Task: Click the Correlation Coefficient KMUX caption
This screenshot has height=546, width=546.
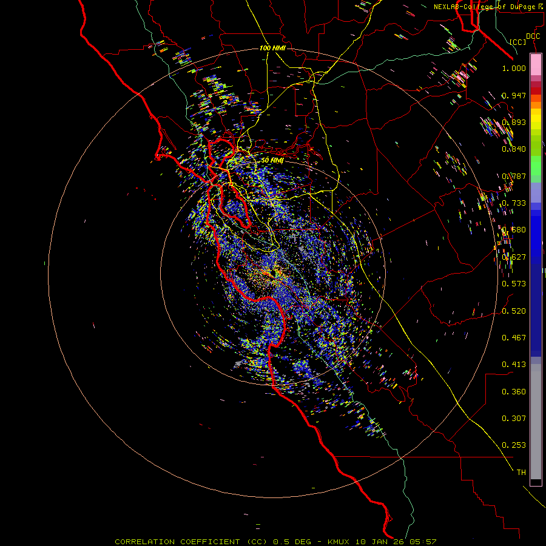Action: click(275, 542)
